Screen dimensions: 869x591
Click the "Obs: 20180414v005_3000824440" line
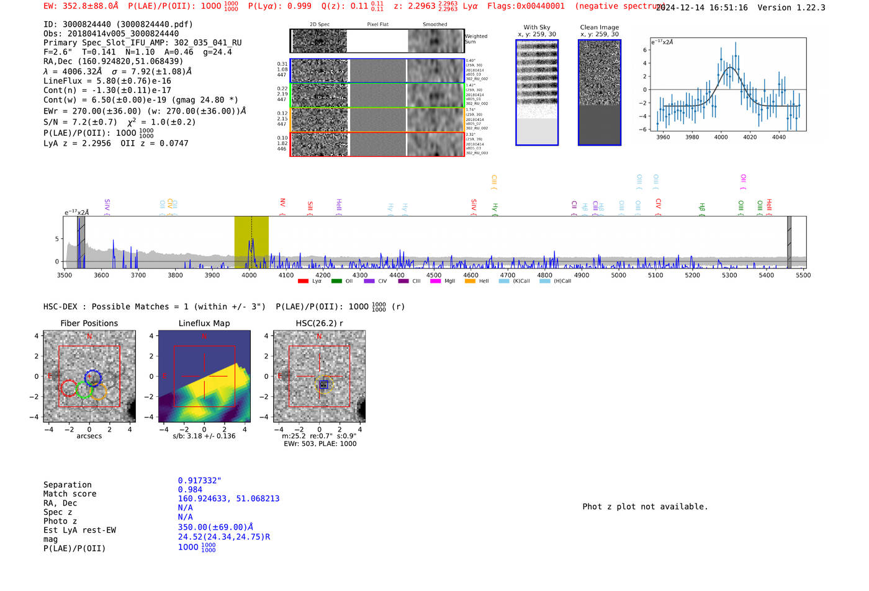click(x=111, y=33)
